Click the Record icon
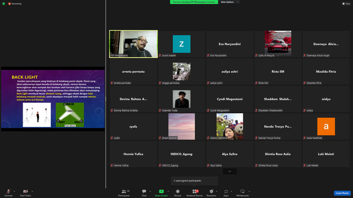 (178, 191)
